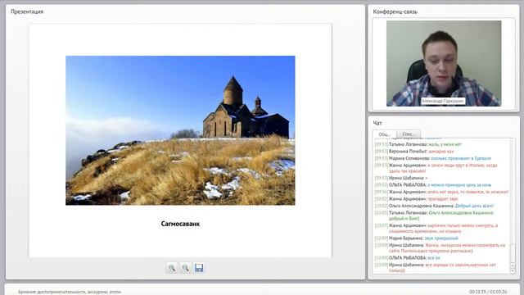Click the presenter's webcam video

click(x=444, y=64)
